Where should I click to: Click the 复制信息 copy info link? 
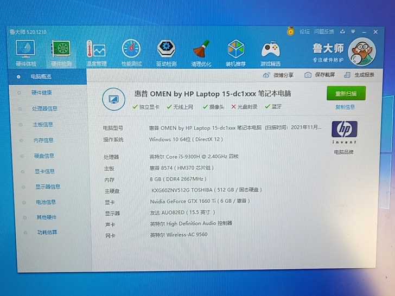(345, 107)
